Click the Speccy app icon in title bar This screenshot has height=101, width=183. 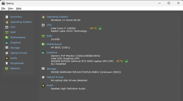(3, 3)
